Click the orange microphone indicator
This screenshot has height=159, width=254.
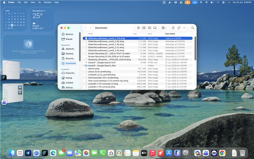pyautogui.click(x=188, y=3)
